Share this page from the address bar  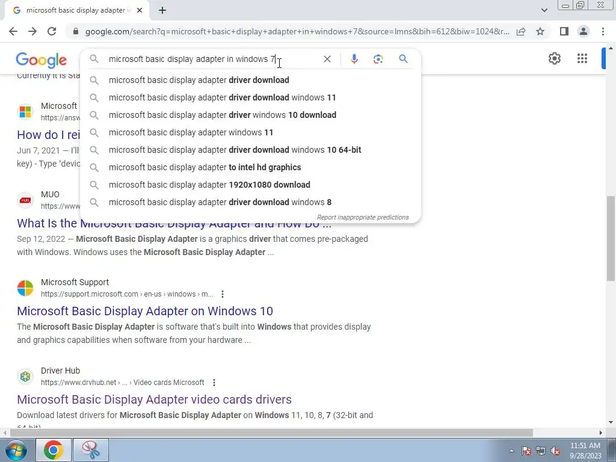[x=521, y=31]
